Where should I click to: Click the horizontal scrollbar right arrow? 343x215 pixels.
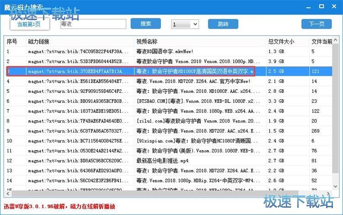click(328, 193)
